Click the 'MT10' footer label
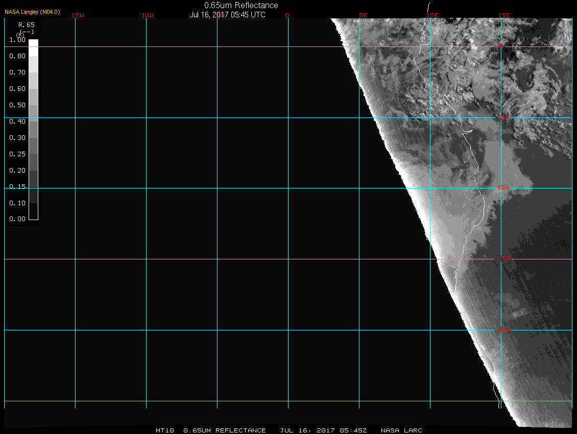The width and height of the screenshot is (577, 434). click(165, 430)
